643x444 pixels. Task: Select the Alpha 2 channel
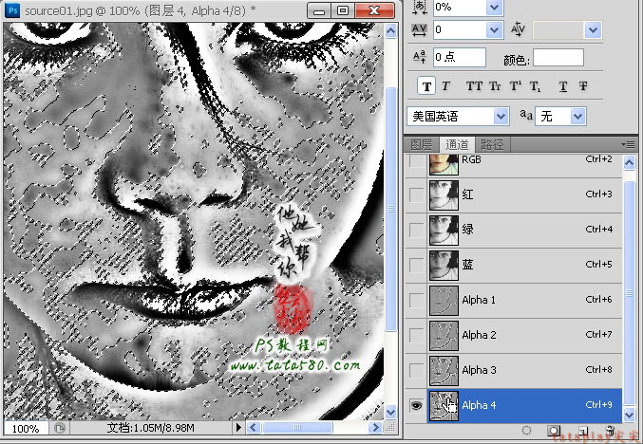coord(514,336)
